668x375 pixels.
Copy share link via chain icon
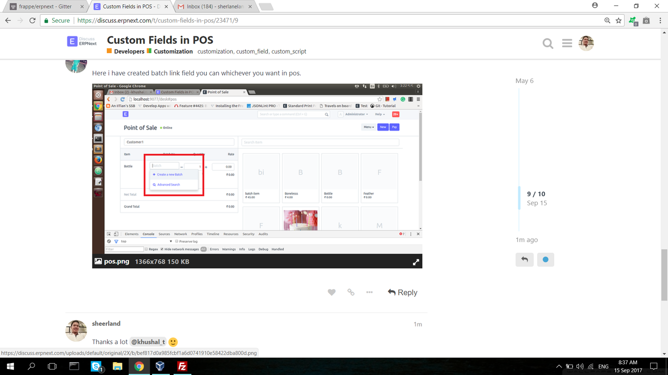click(351, 292)
